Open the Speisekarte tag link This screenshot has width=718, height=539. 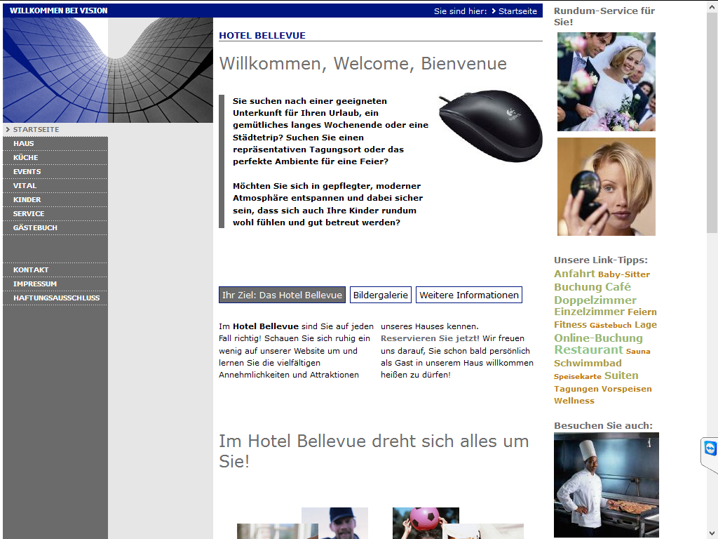(x=578, y=377)
